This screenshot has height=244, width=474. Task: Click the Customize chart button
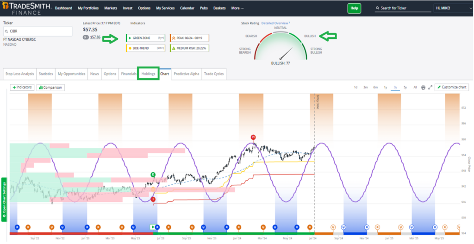click(x=452, y=87)
